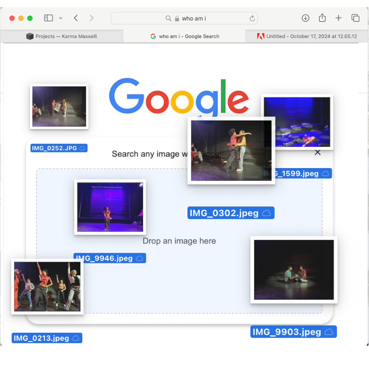This screenshot has width=369, height=369.
Task: Select the hugging dancers IMG_0302 thumbnail
Action: coord(231,150)
